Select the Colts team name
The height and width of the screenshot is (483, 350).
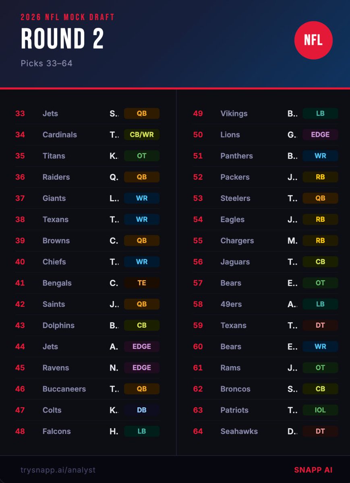coord(52,410)
